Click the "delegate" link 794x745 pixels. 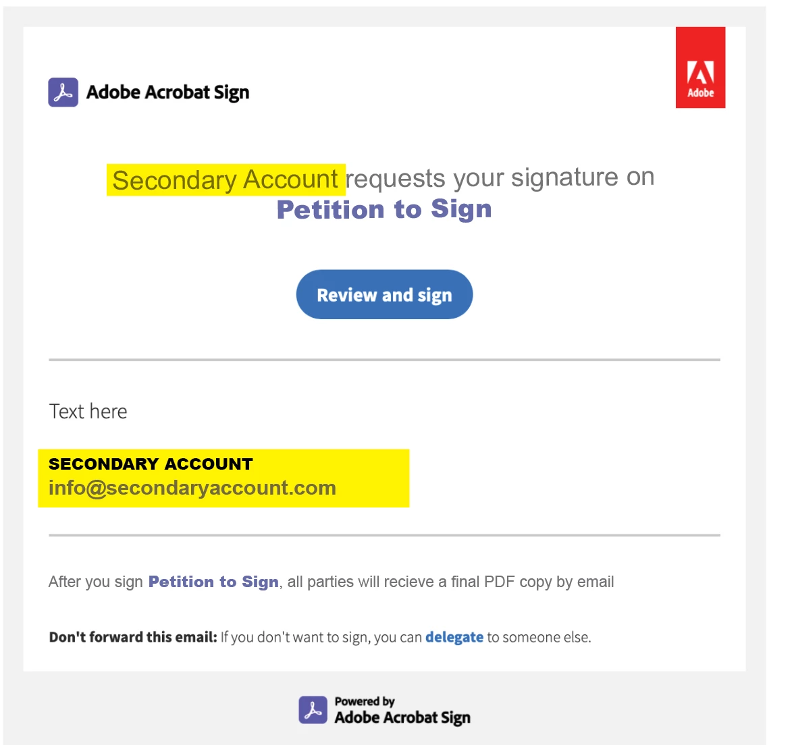tap(454, 637)
